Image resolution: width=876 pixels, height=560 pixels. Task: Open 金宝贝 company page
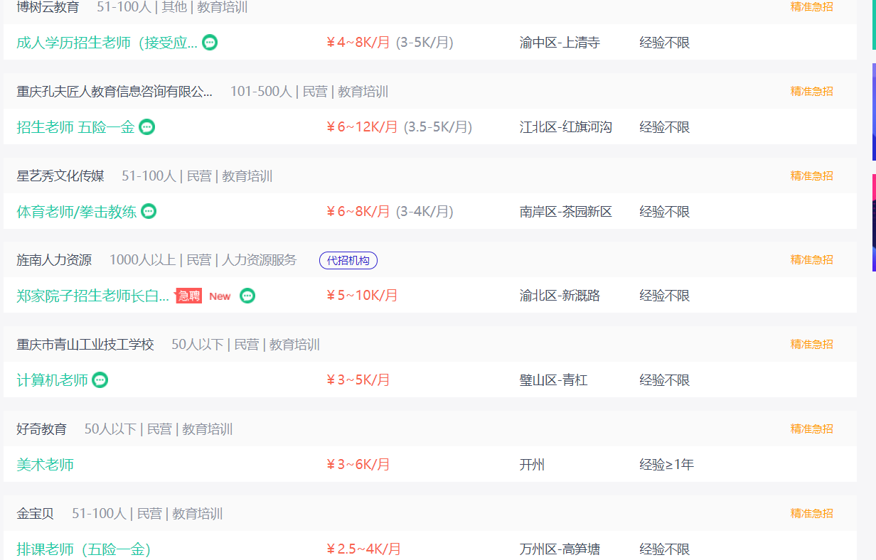pyautogui.click(x=36, y=513)
